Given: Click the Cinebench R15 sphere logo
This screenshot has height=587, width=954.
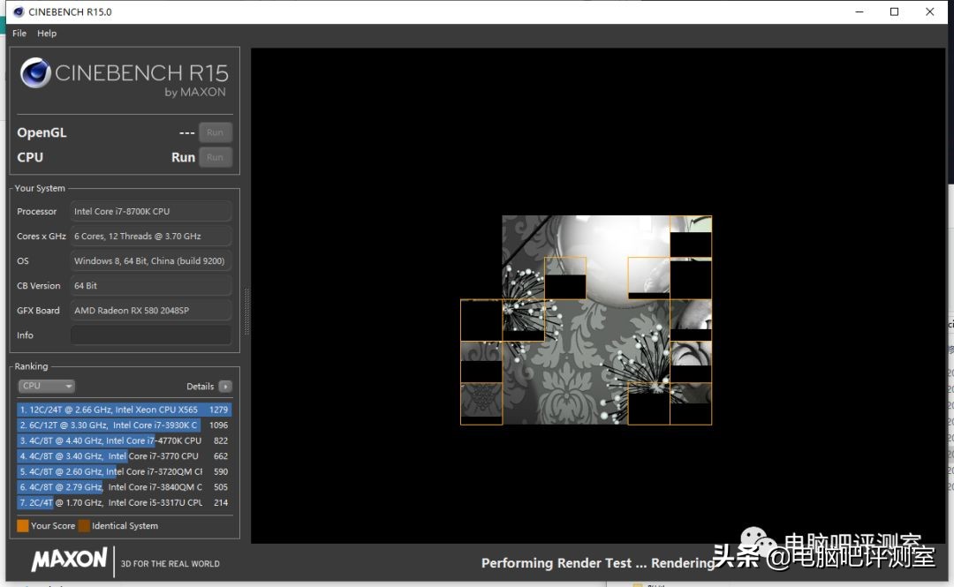Looking at the screenshot, I should (x=35, y=72).
